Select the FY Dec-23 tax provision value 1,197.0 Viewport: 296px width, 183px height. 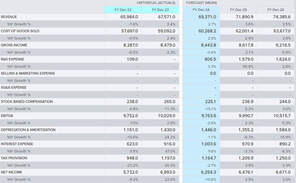click(x=168, y=158)
